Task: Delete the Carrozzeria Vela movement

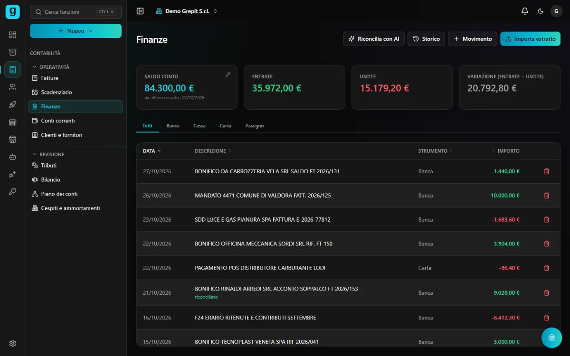Action: pyautogui.click(x=546, y=171)
